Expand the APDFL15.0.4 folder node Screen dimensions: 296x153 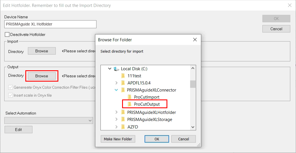click(x=116, y=83)
